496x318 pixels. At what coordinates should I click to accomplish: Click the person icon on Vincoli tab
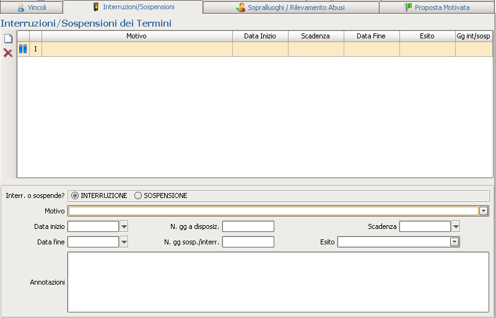point(21,7)
